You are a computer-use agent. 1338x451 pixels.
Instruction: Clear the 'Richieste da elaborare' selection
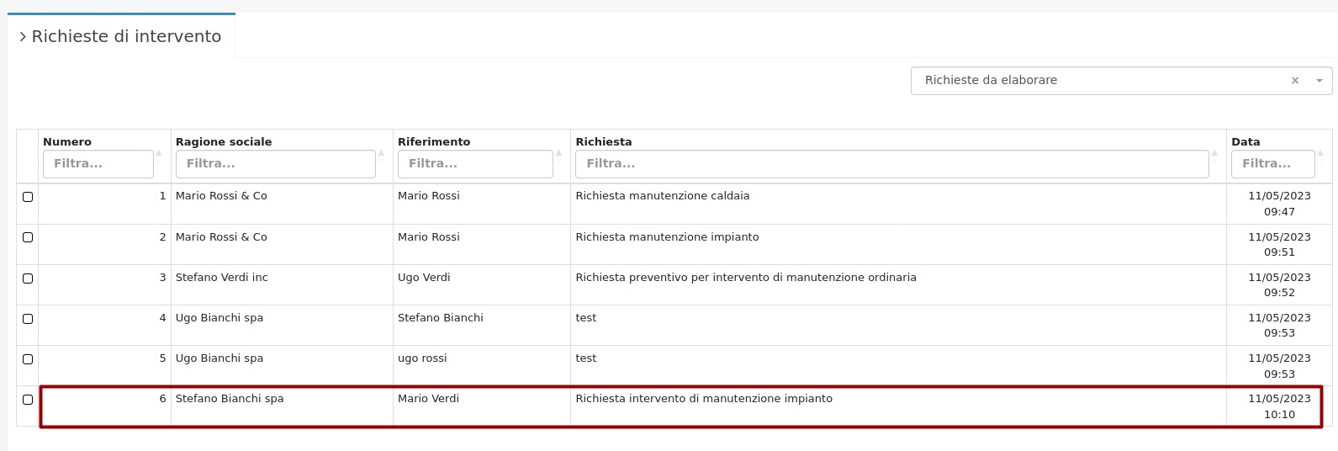point(1295,81)
